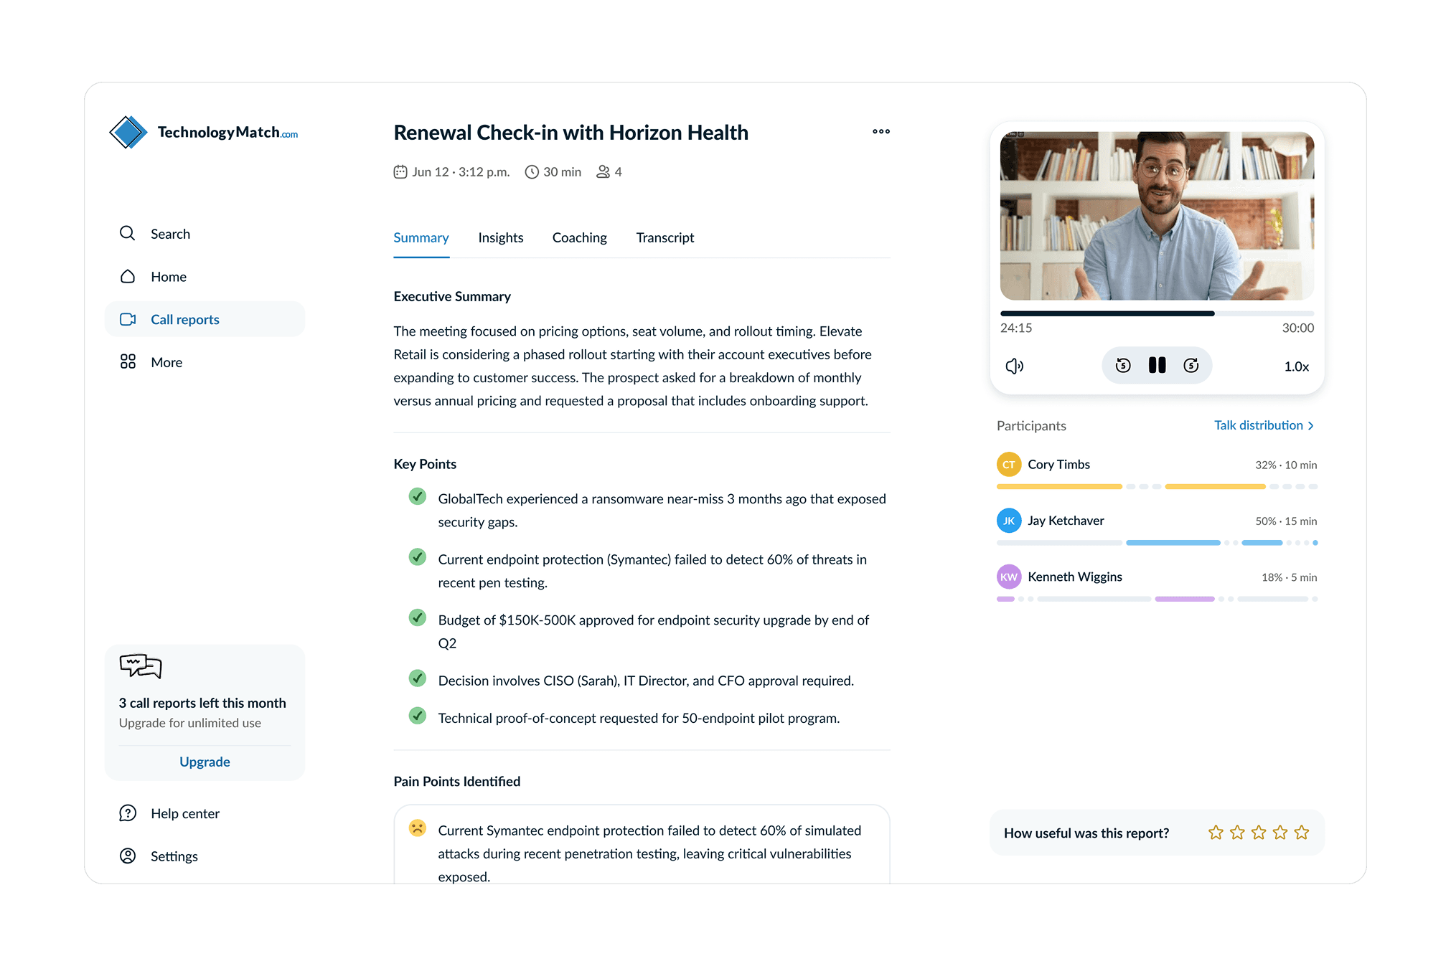1451x966 pixels.
Task: Rate the report four stars
Action: point(1280,833)
